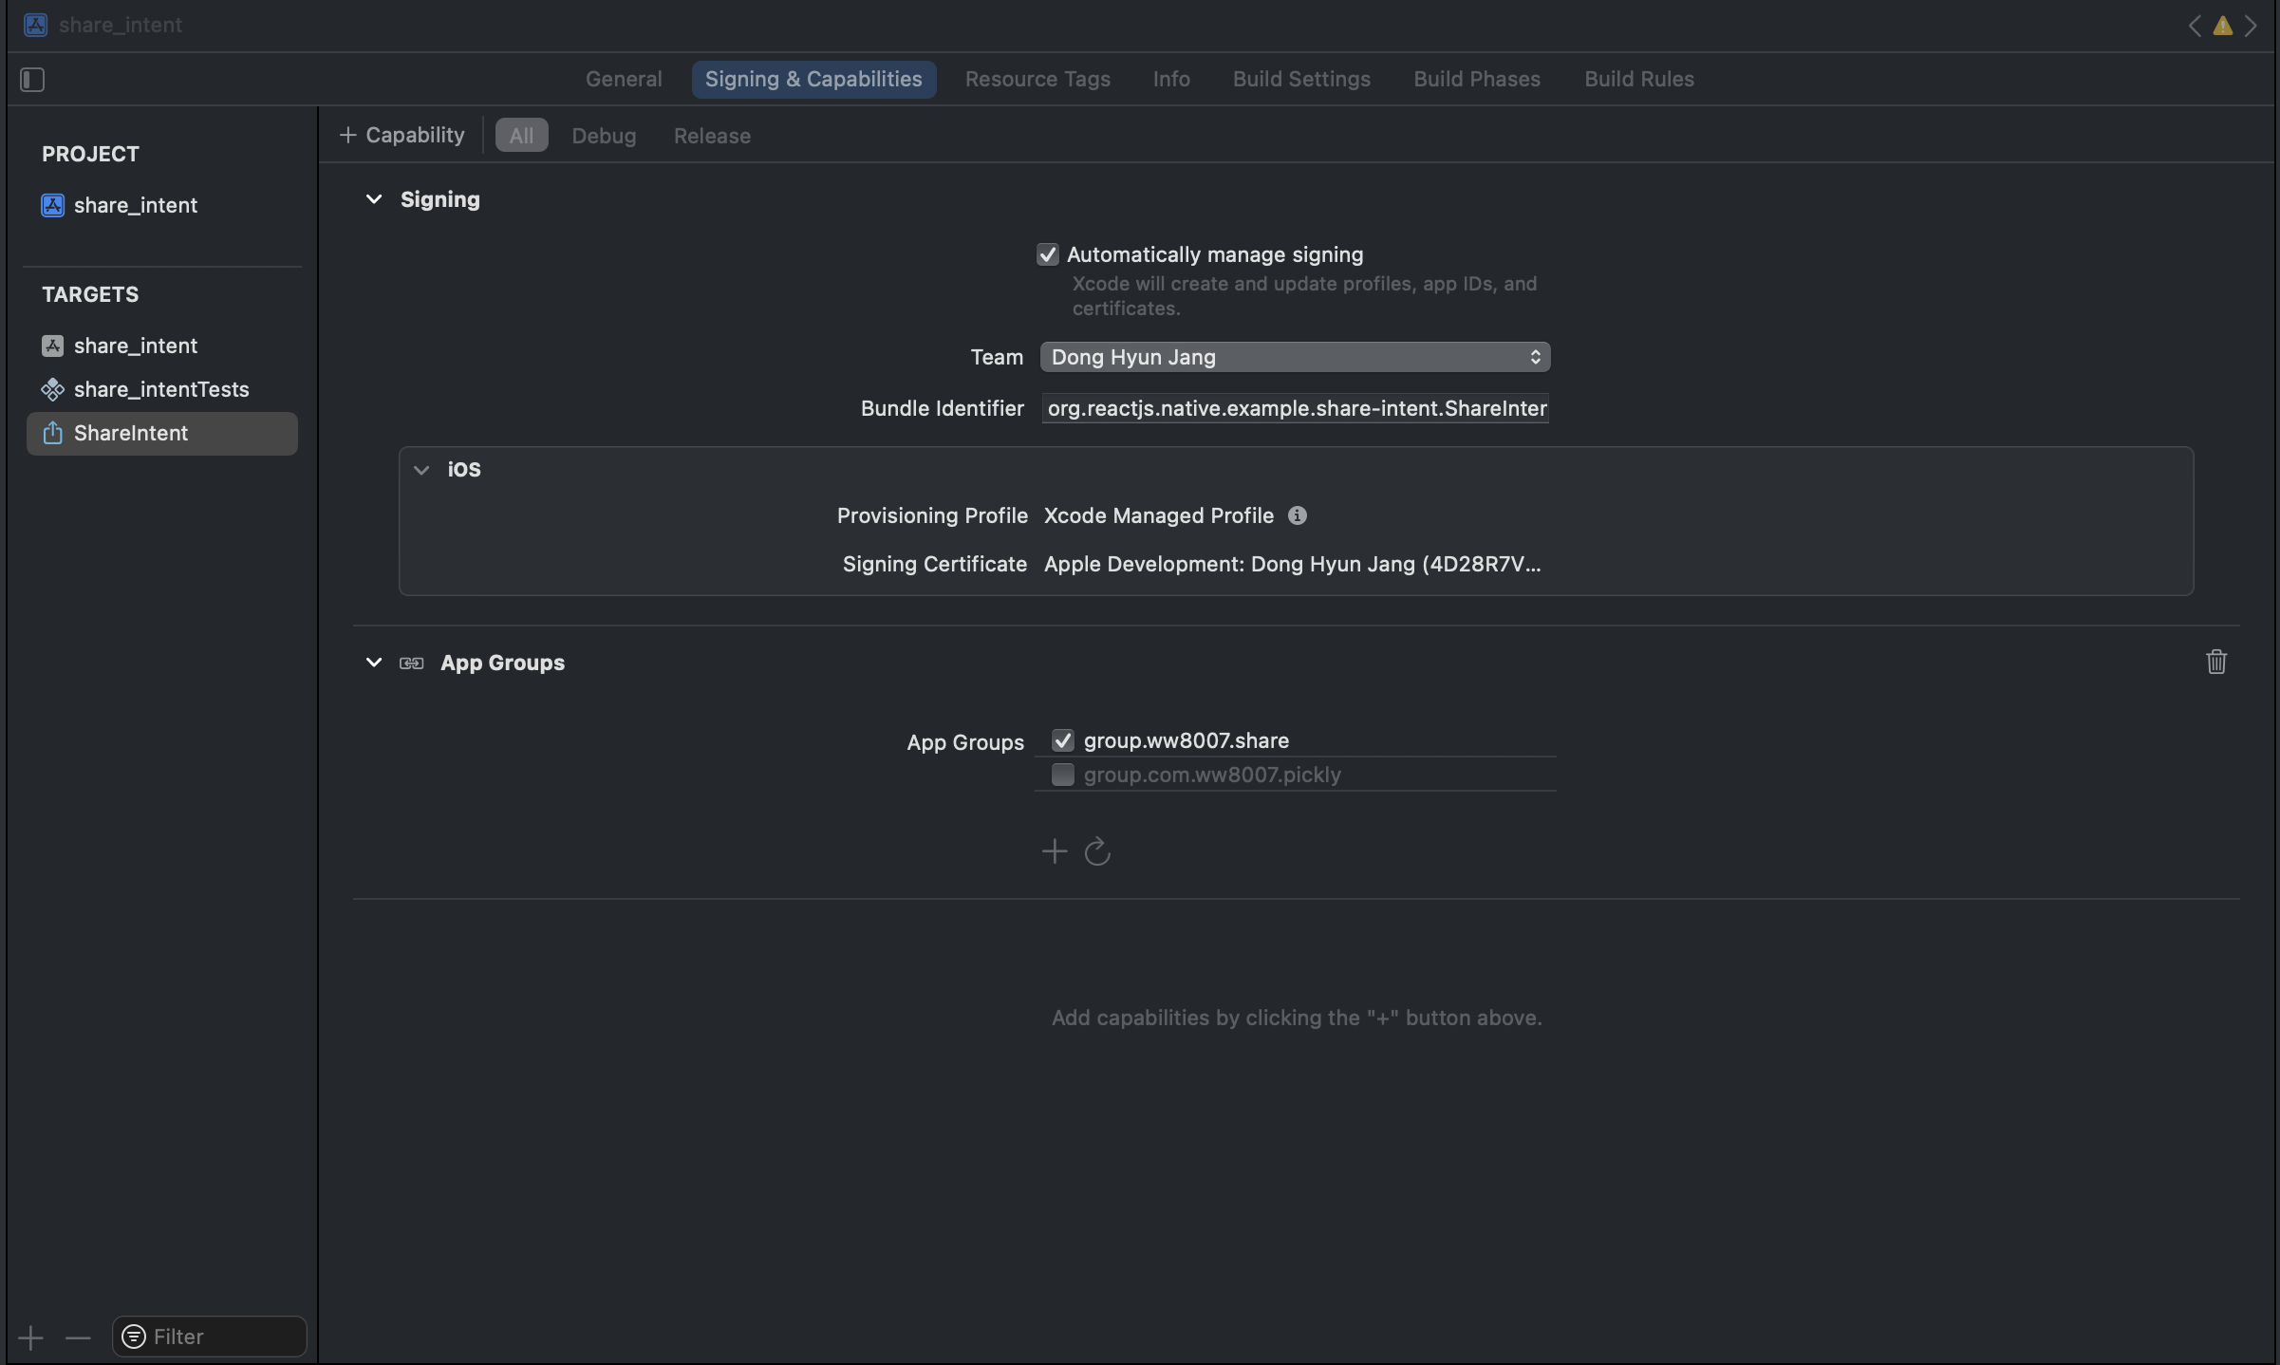The height and width of the screenshot is (1365, 2280).
Task: Collapse the iOS signing subsection
Action: [421, 470]
